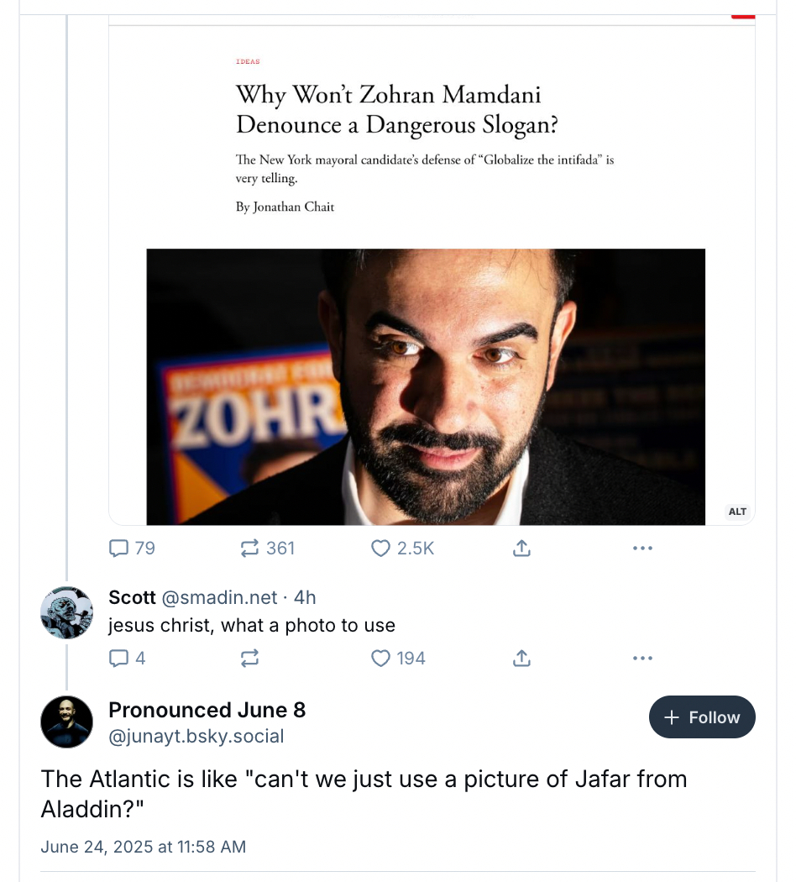Like the post with 2.5K likes
This screenshot has height=882, width=796.
[381, 549]
